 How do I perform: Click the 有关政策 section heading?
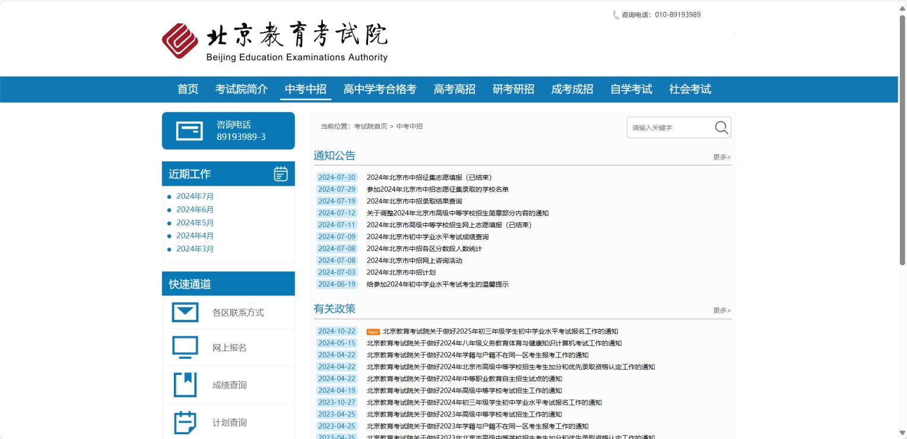[335, 308]
